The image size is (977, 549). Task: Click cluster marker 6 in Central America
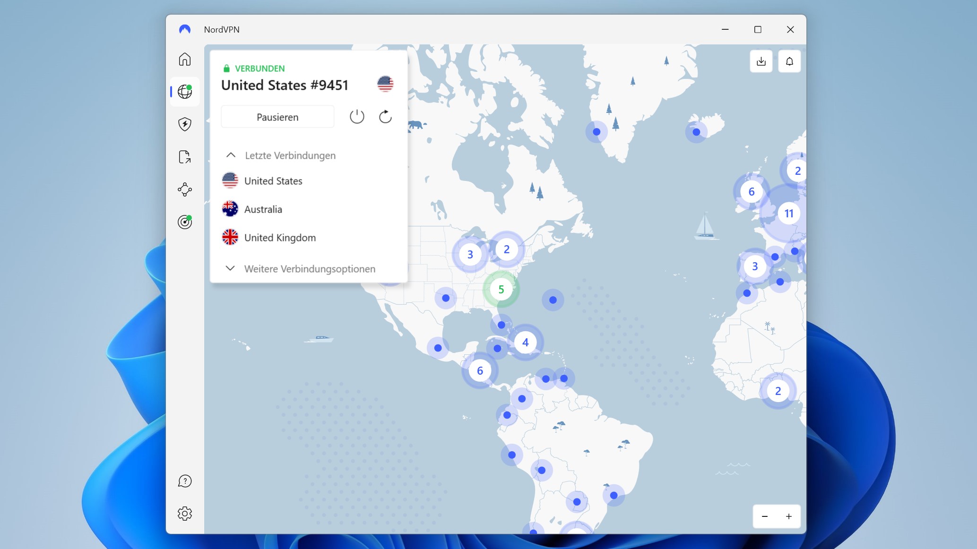480,371
